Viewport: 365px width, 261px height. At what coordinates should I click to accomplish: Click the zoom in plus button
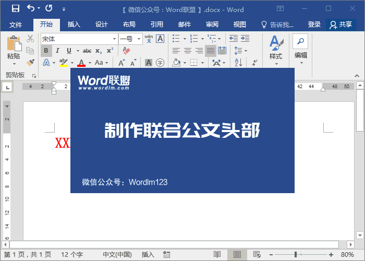(331, 255)
